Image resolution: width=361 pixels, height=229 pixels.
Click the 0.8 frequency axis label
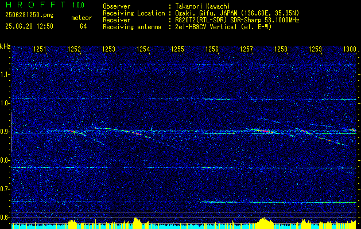tap(5, 160)
